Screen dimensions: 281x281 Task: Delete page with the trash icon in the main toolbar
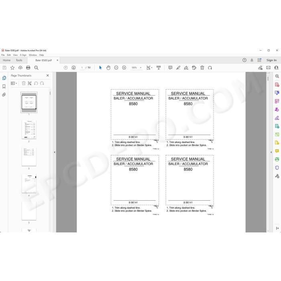tap(202, 68)
